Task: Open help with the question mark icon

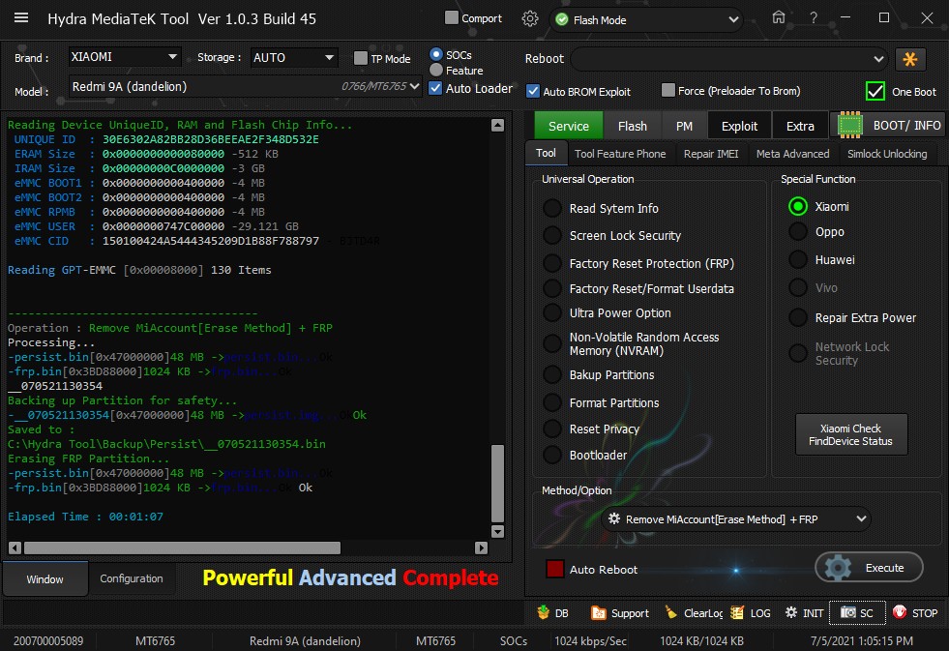Action: coord(814,18)
